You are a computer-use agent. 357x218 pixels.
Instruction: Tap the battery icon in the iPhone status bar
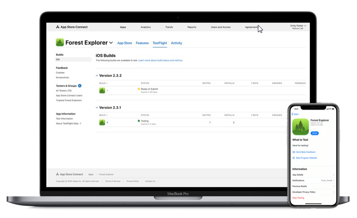333,109
